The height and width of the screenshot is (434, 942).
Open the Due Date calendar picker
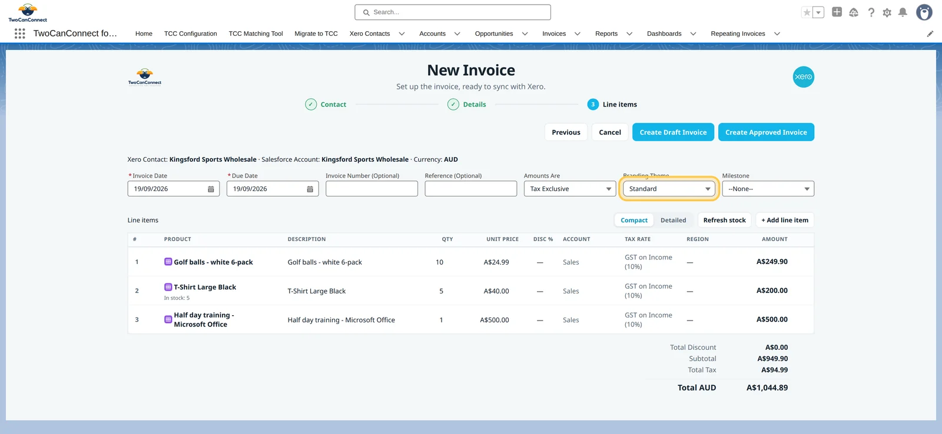[310, 189]
